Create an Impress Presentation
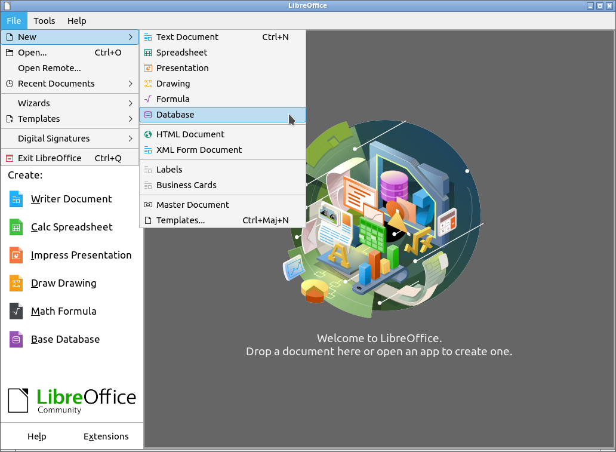The width and height of the screenshot is (616, 452). point(81,255)
